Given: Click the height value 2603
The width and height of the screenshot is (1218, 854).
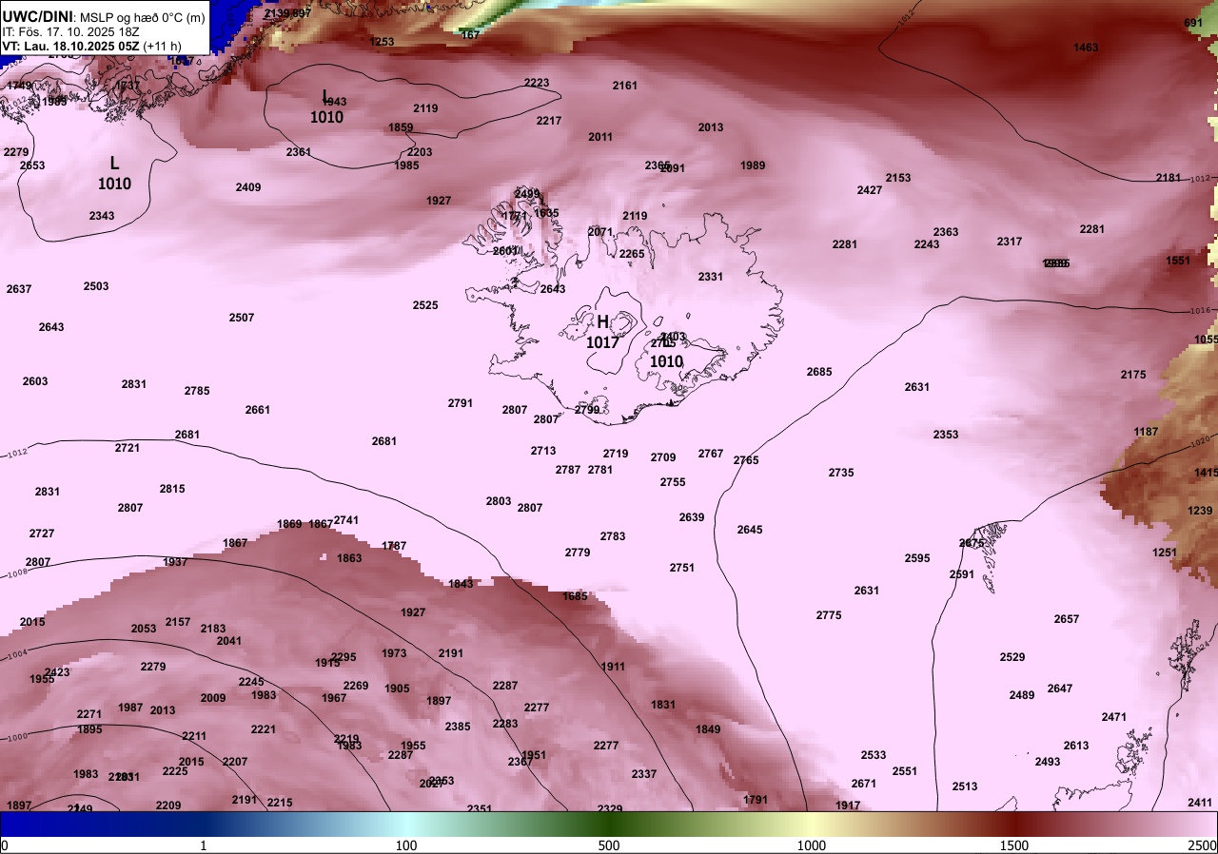Looking at the screenshot, I should tap(35, 382).
